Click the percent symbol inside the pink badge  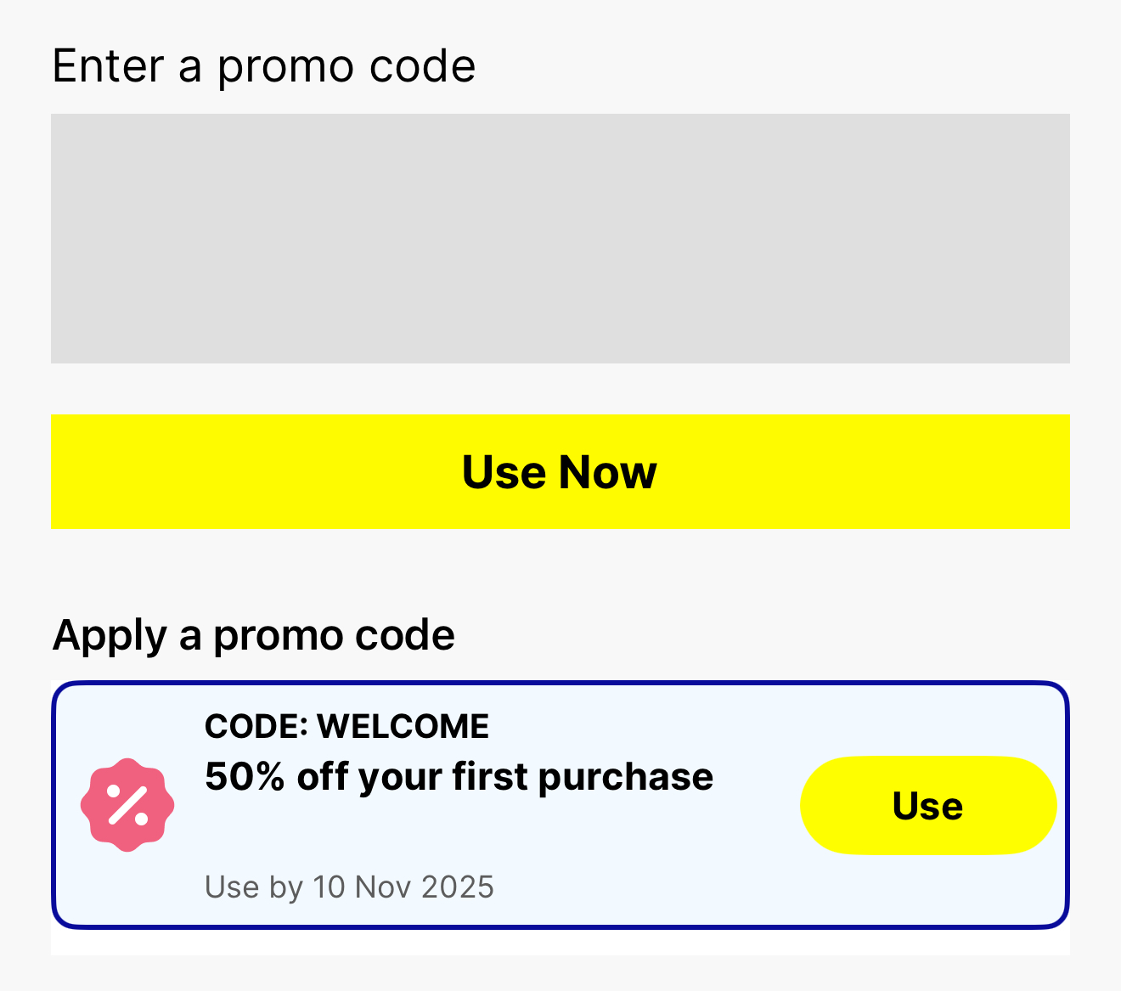tap(127, 805)
